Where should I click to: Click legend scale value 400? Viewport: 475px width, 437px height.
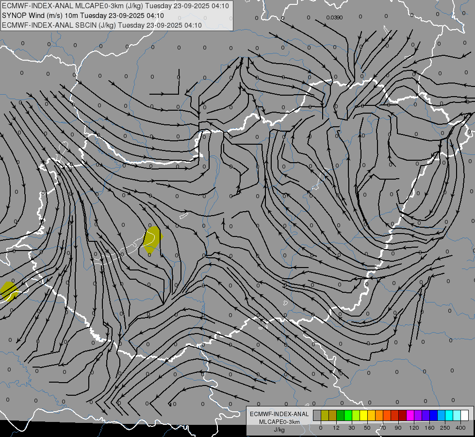tap(460, 428)
